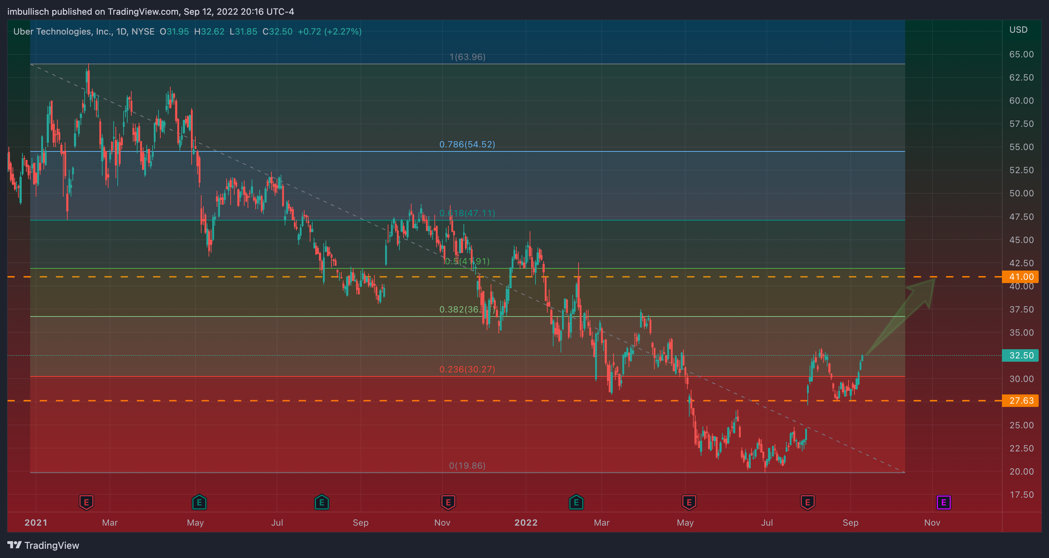
Task: Click the 50.00 price axis label
Action: point(1021,193)
